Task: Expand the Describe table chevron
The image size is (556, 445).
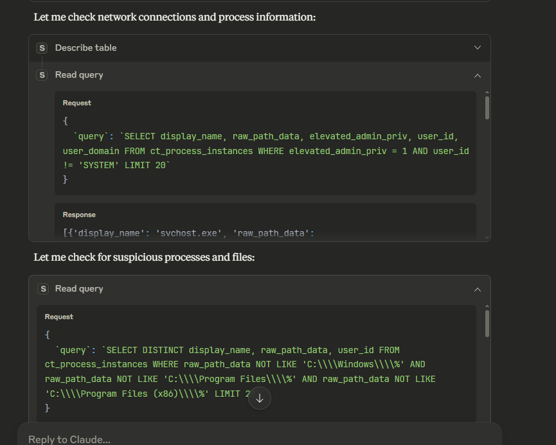Action: pyautogui.click(x=477, y=48)
